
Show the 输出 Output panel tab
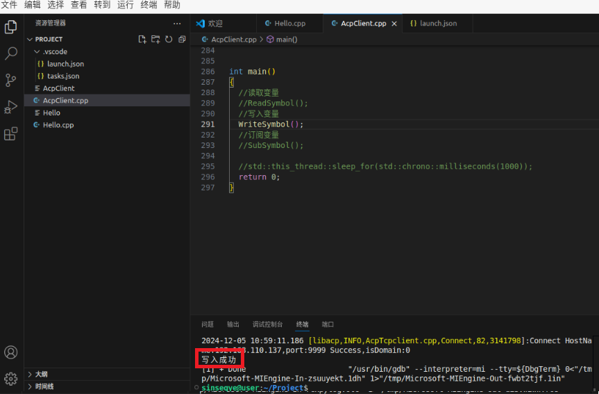233,325
